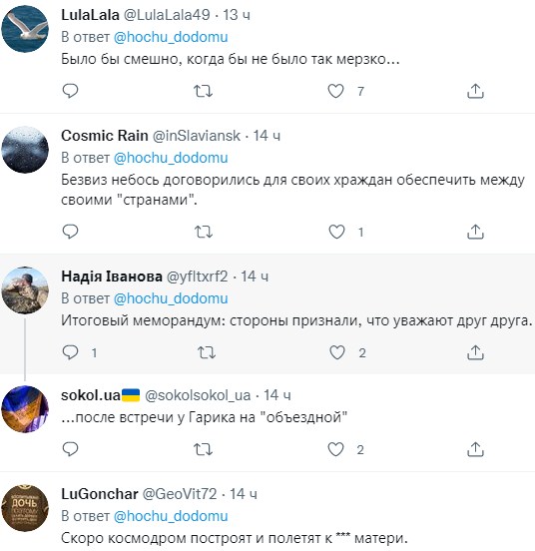This screenshot has height=551, width=535.
Task: Like Cosmic Rain's tweet
Action: point(336,232)
